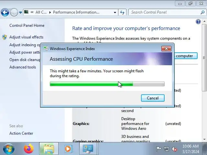Viewport: 207px width, 155px height.
Task: Select the 'All C...' breadcrumb segment
Action: pyautogui.click(x=41, y=12)
